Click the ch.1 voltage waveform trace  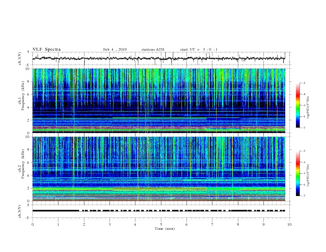pos(159,58)
